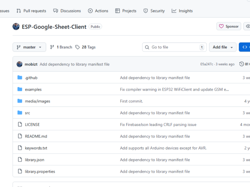The height and width of the screenshot is (187, 250).
Task: Focus the Go to file search field
Action: coord(174,47)
